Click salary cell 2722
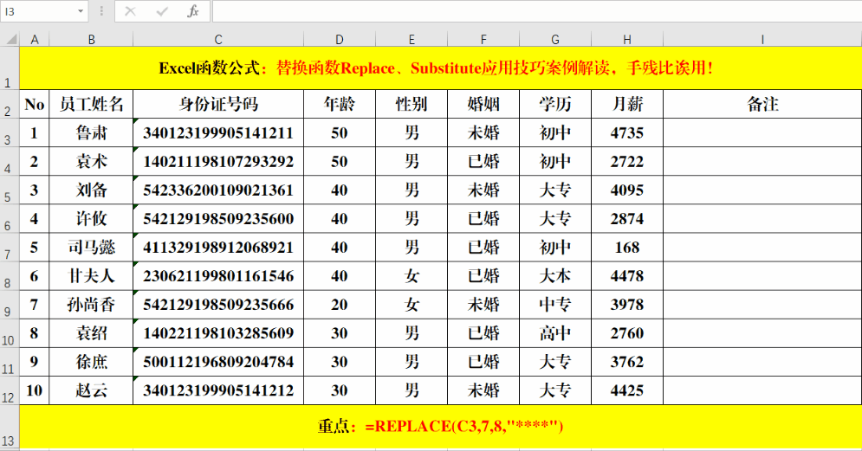 coord(627,162)
